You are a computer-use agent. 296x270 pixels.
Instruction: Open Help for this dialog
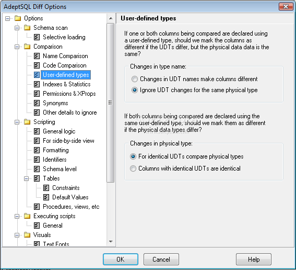click(254, 259)
